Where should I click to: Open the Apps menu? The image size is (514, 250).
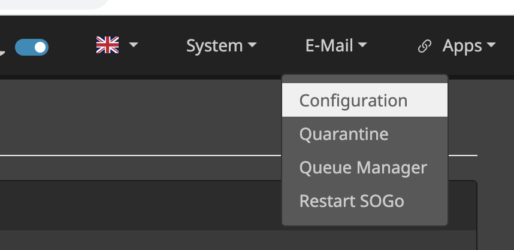(462, 46)
